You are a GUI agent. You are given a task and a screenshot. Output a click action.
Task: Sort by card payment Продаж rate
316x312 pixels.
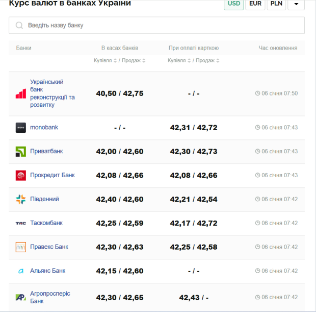click(x=207, y=61)
